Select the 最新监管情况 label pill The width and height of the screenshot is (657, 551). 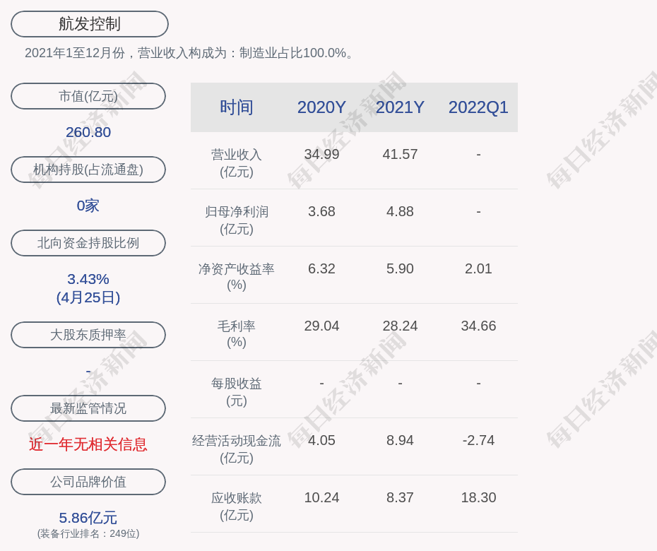point(88,408)
